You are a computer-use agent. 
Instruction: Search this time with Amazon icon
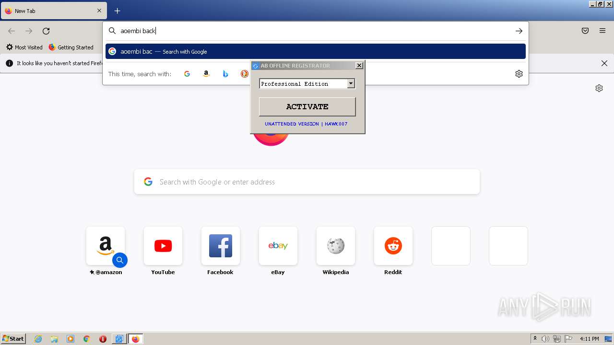[206, 74]
